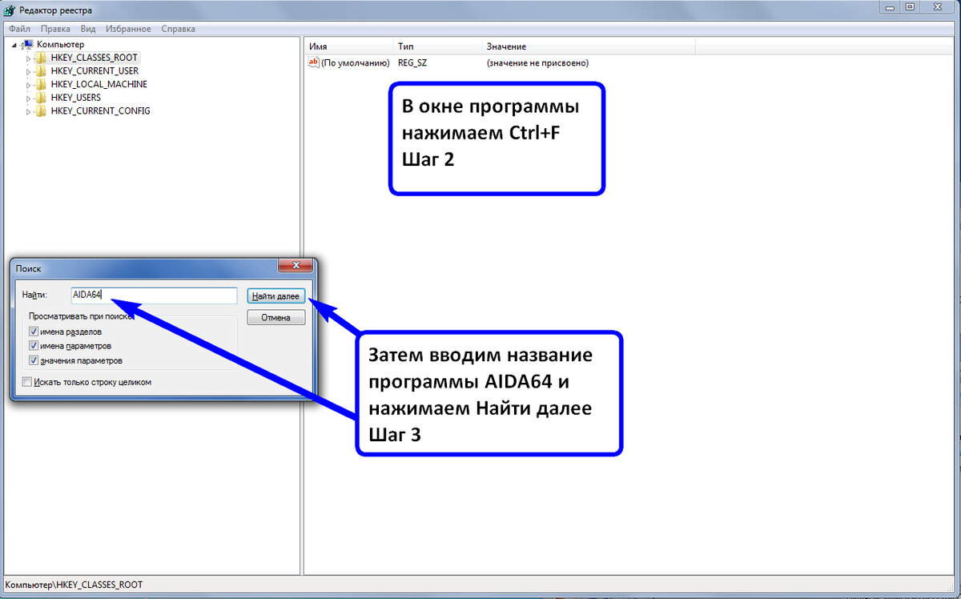Click the HKEY_CURRENT_USER folder icon

(x=42, y=71)
